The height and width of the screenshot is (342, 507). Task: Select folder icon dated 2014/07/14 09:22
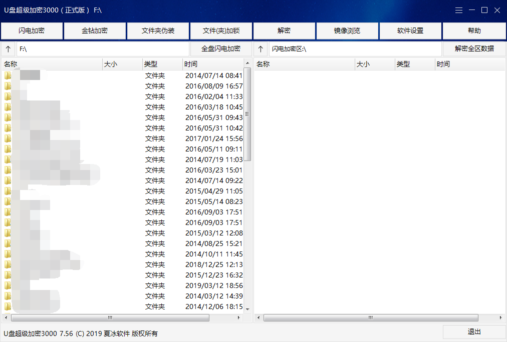pyautogui.click(x=8, y=180)
